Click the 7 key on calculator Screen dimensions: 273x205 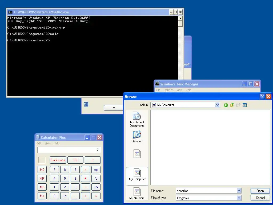coord(54,169)
